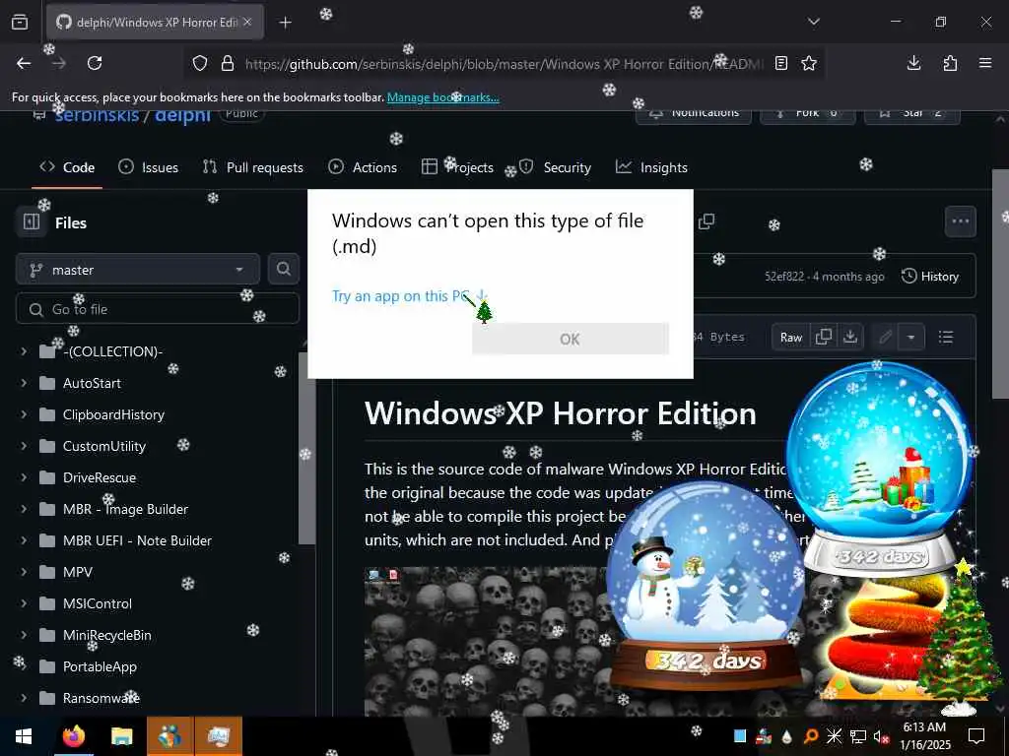Click the 52ef822 commit hash
This screenshot has width=1009, height=756.
784,277
